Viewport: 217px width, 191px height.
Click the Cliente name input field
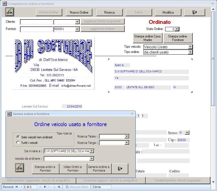click(36, 22)
